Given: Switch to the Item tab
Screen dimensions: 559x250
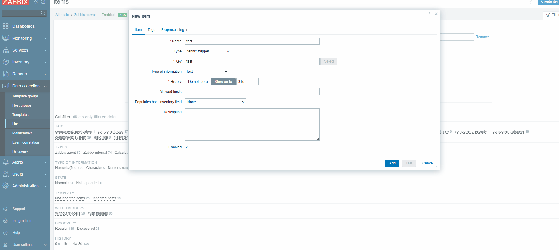Looking at the screenshot, I should 138,30.
